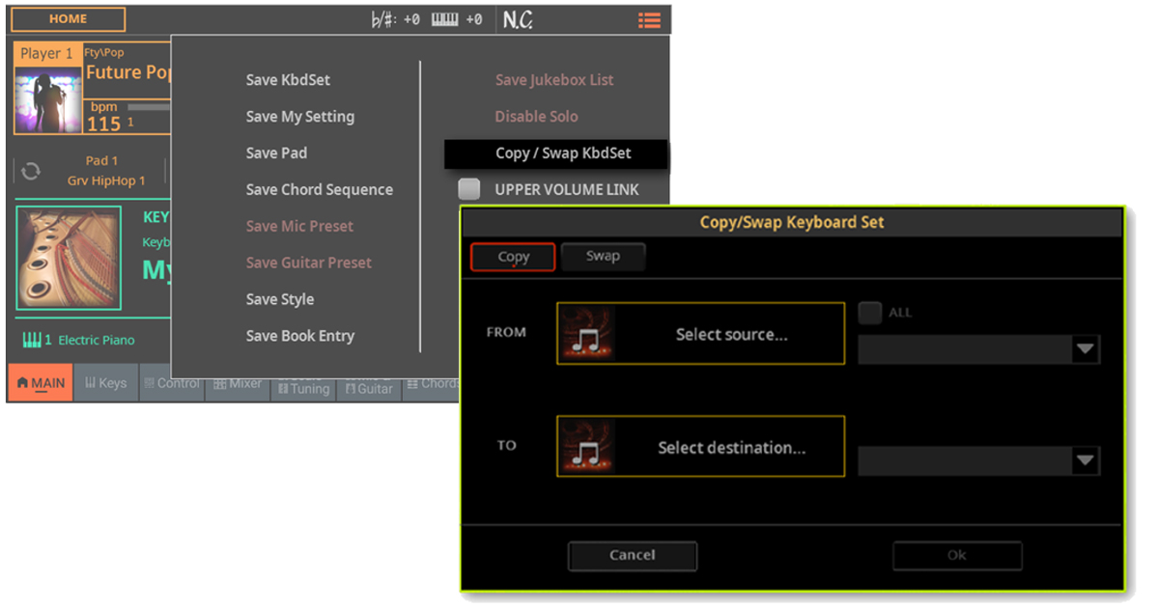Open the Mixer tab
Viewport: 1159px width, 608px height.
point(238,383)
